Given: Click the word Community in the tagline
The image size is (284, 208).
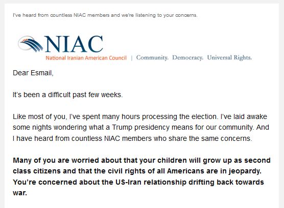Looking at the screenshot, I should (152, 58).
